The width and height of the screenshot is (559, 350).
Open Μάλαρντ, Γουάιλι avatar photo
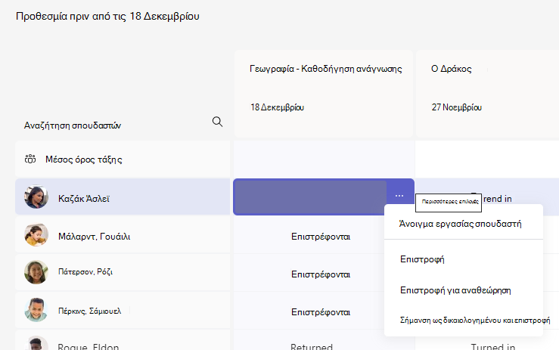coord(36,234)
